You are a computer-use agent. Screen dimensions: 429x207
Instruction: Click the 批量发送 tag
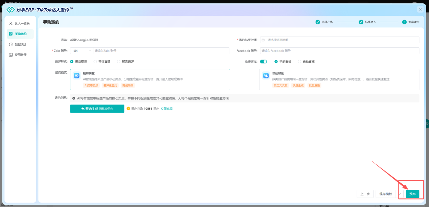coord(314,85)
